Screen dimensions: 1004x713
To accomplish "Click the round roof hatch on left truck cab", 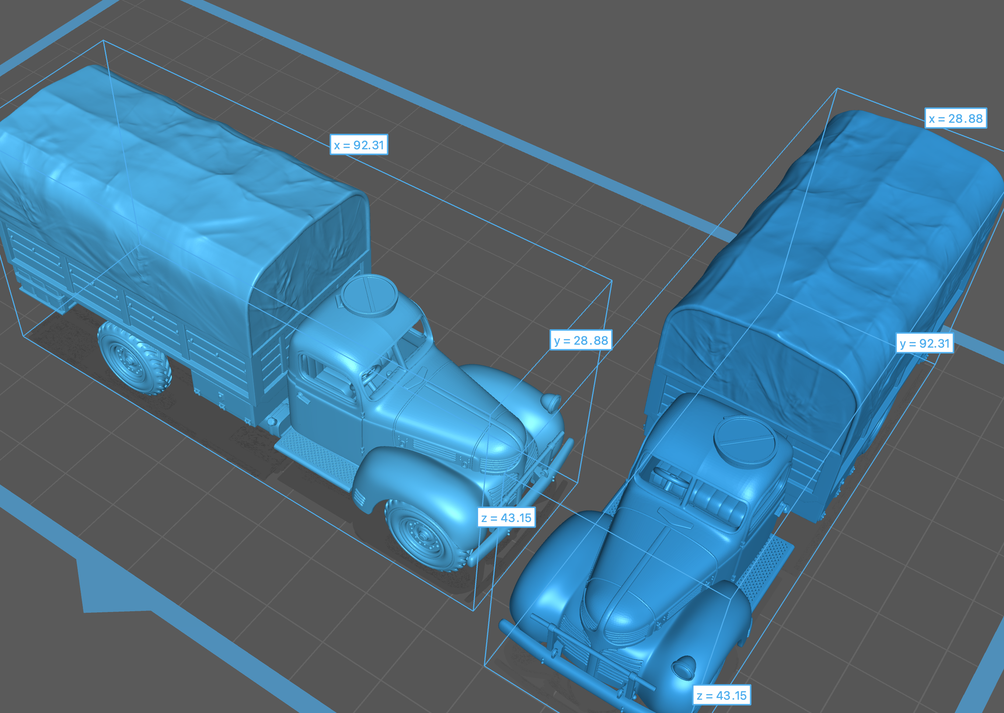I will coord(369,295).
